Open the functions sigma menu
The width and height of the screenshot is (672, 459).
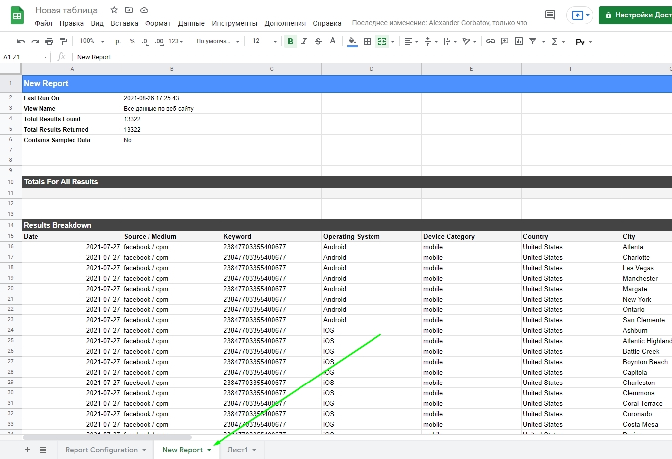(558, 41)
